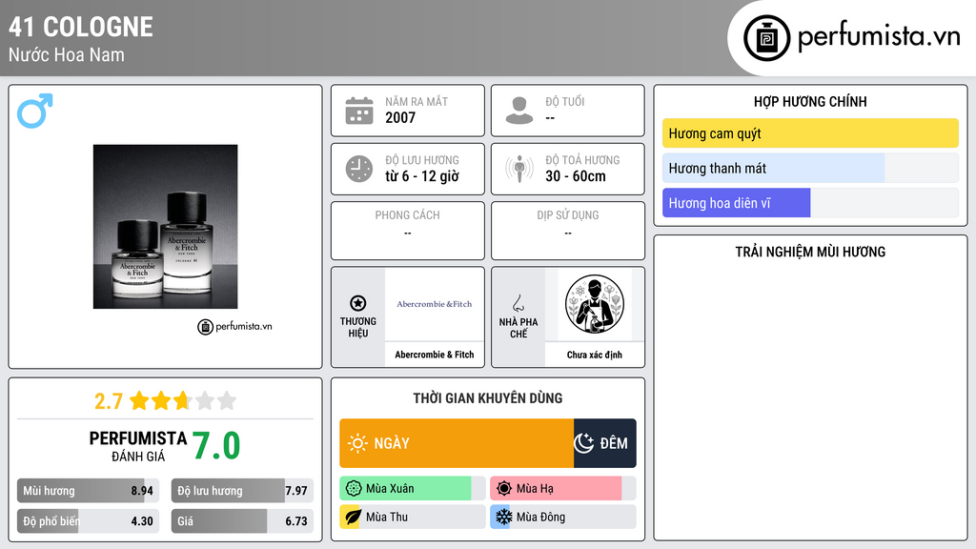This screenshot has width=976, height=549.
Task: Click the 30 - 60cm sillage value
Action: [576, 176]
